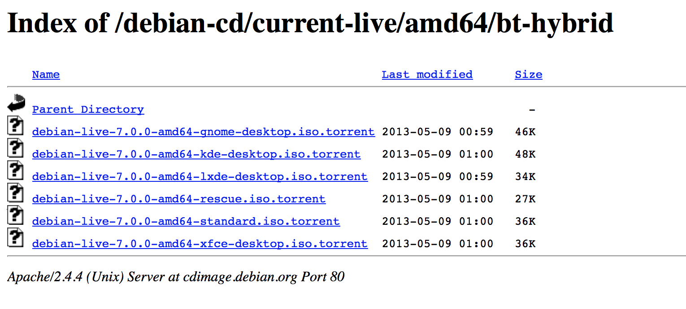Download debian-live xfce-desktop.iso.torrent
This screenshot has height=309, width=686.
tap(200, 244)
